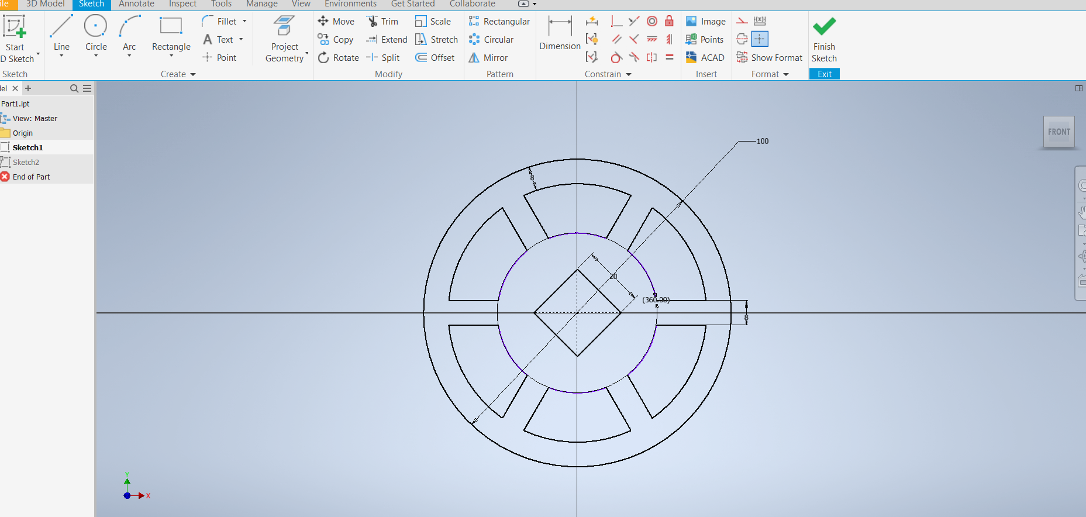1086x517 pixels.
Task: Expand the Create panel dropdown
Action: pyautogui.click(x=193, y=74)
